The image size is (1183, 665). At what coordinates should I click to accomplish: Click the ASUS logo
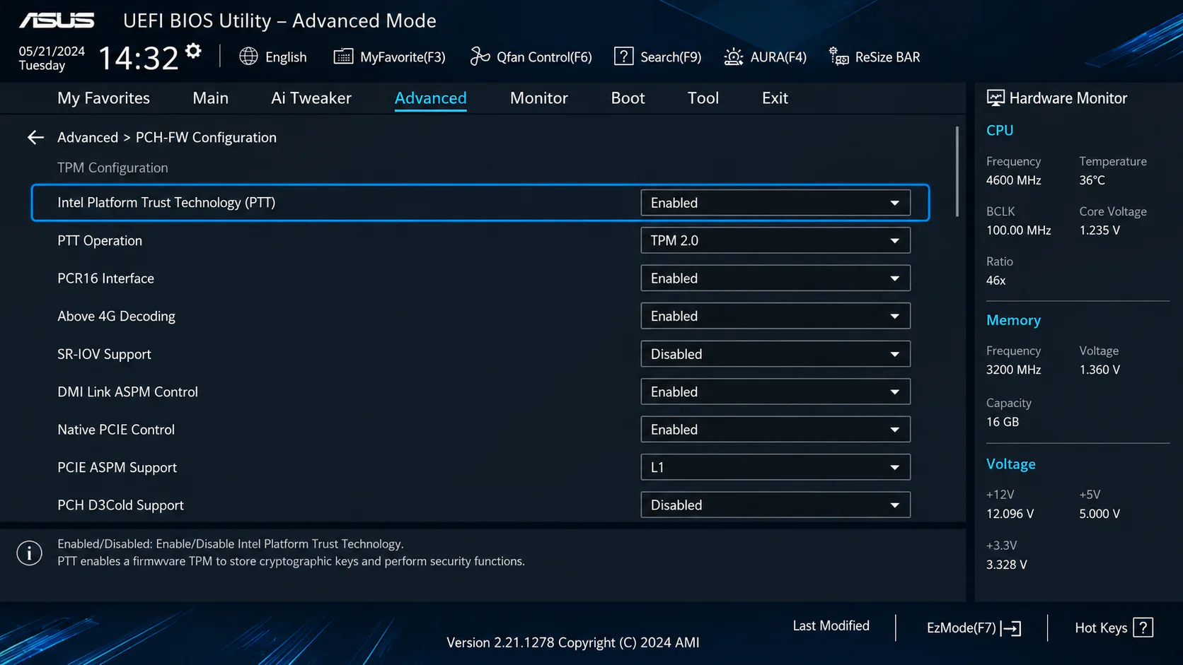pyautogui.click(x=57, y=20)
